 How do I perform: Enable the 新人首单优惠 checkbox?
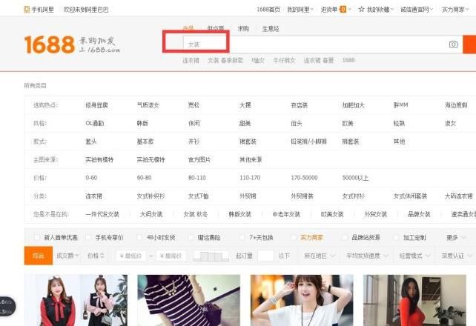[37, 237]
